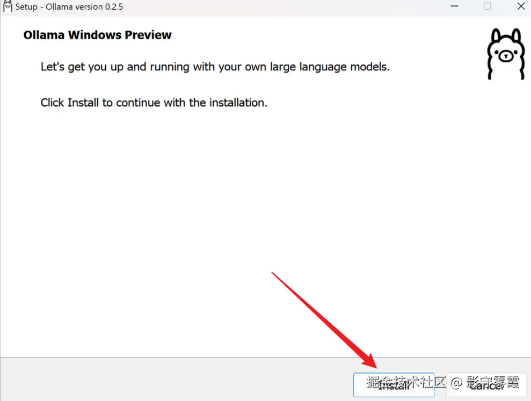531x401 pixels.
Task: Click the version number 0.2.5 in title
Action: pyautogui.click(x=114, y=7)
